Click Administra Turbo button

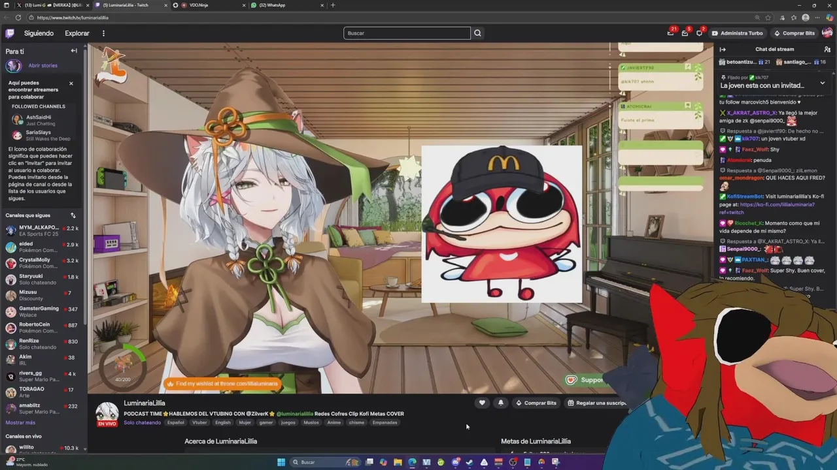click(737, 33)
